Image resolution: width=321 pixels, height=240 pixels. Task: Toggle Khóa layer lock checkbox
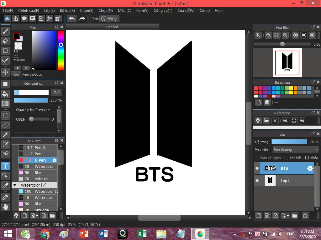click(307, 157)
